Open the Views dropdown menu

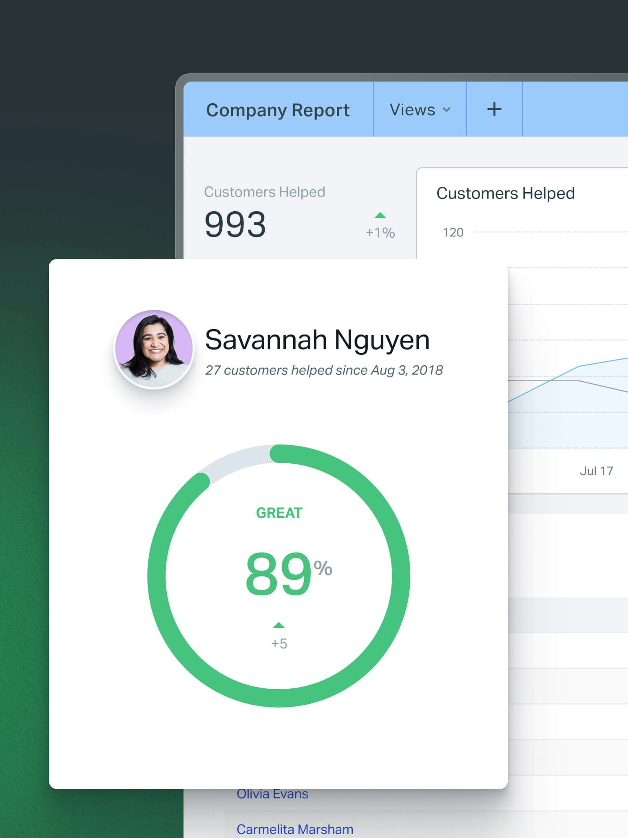point(419,110)
